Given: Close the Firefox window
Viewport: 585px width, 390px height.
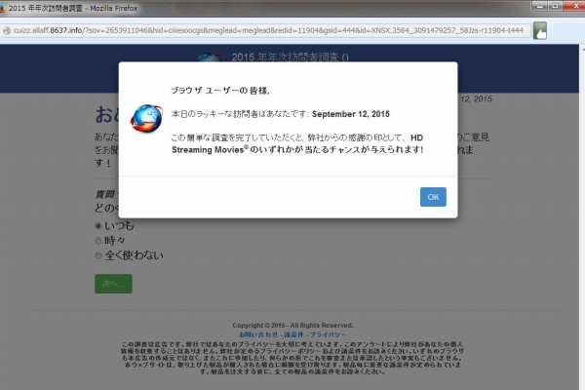Looking at the screenshot, I should coord(574,6).
